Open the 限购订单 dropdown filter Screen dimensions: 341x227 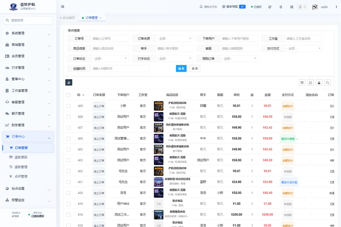click(239, 58)
